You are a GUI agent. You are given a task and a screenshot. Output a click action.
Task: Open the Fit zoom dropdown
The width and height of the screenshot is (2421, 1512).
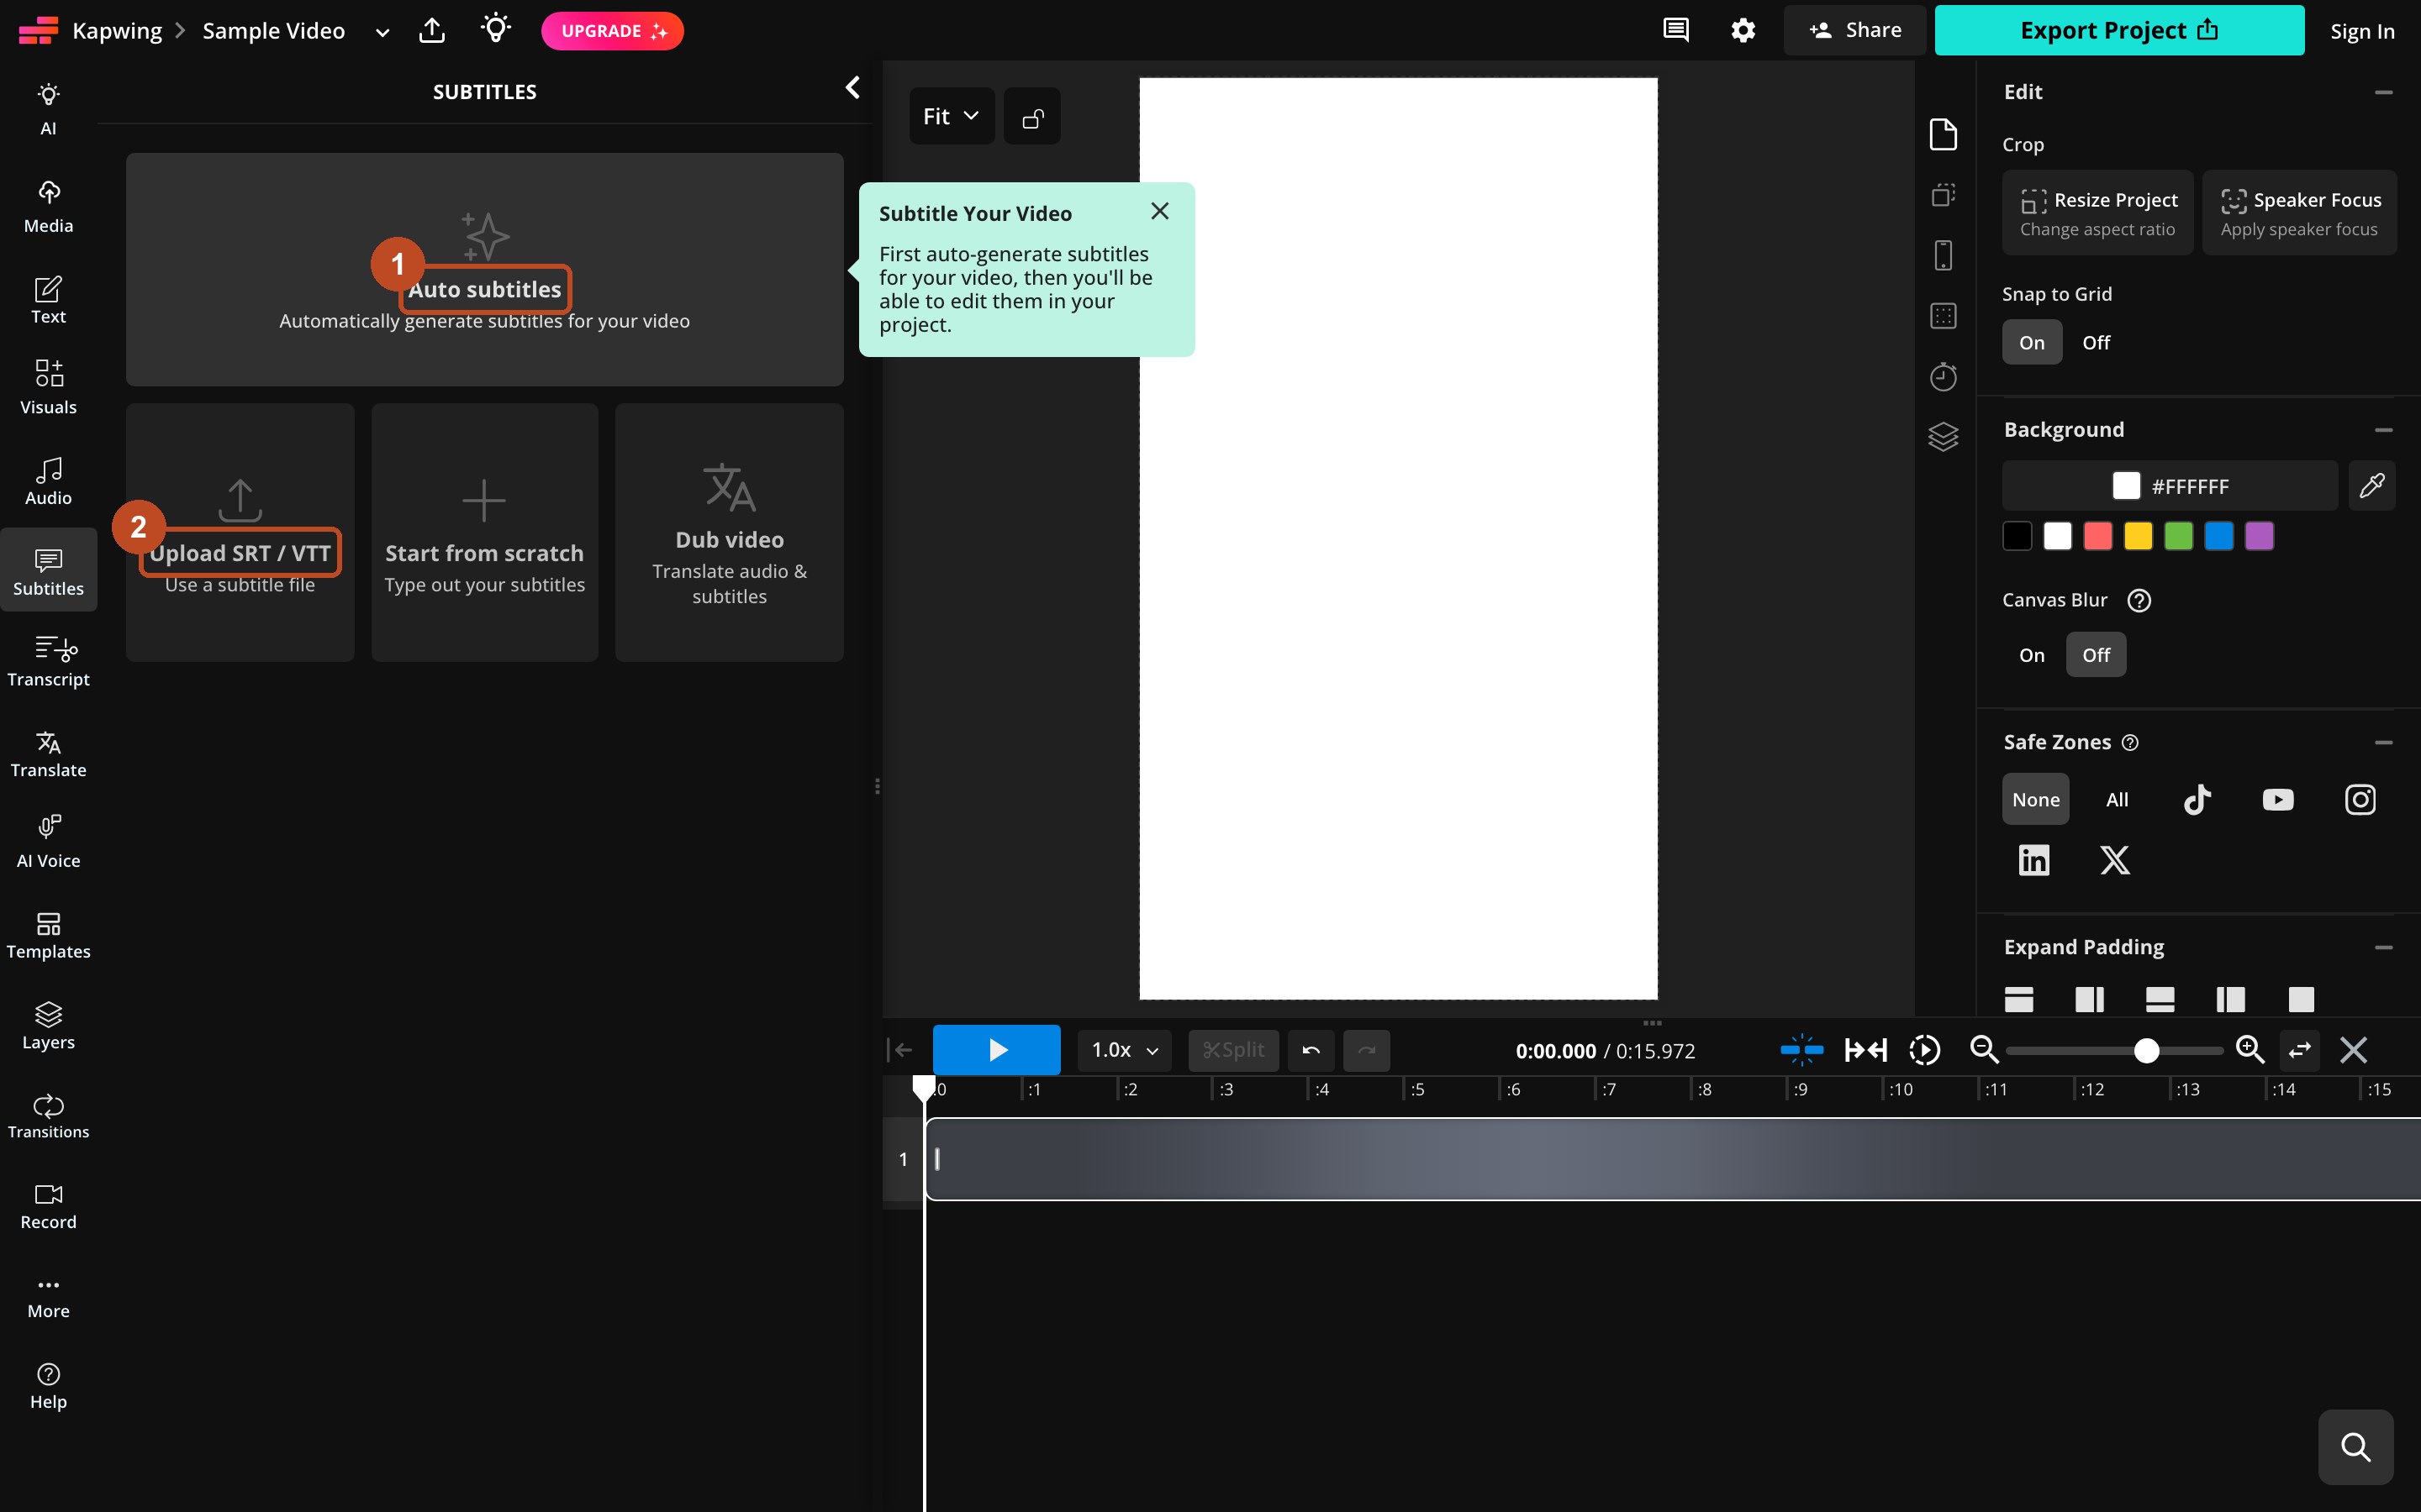point(952,116)
